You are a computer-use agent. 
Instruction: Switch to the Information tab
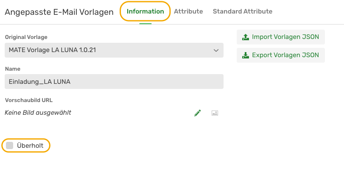tap(145, 11)
